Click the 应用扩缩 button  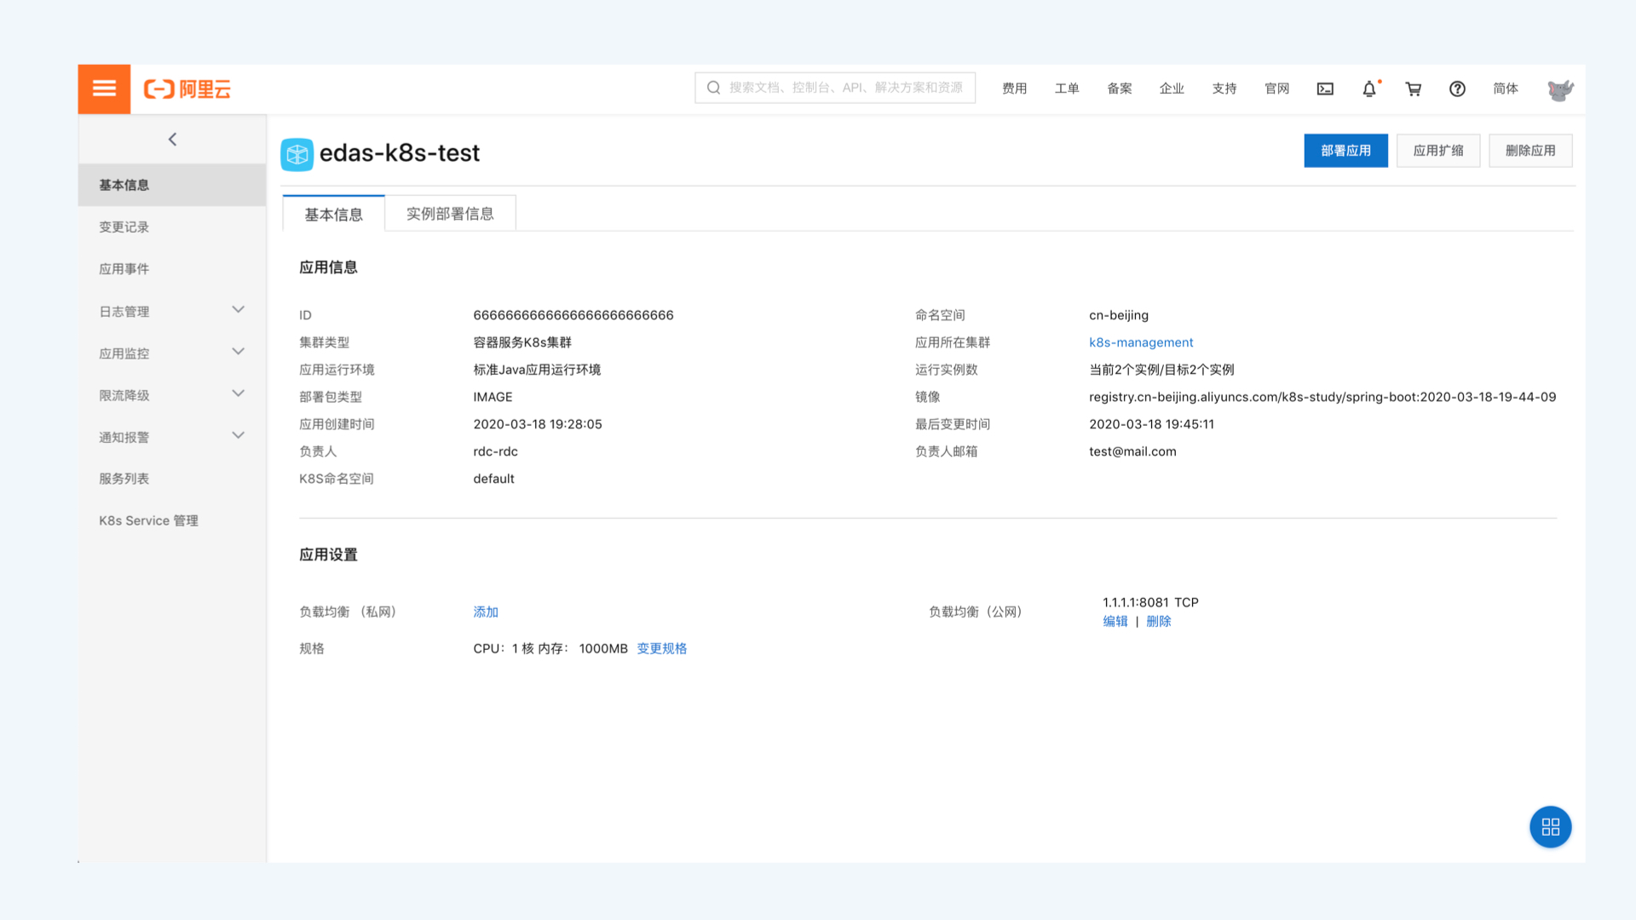click(1438, 151)
